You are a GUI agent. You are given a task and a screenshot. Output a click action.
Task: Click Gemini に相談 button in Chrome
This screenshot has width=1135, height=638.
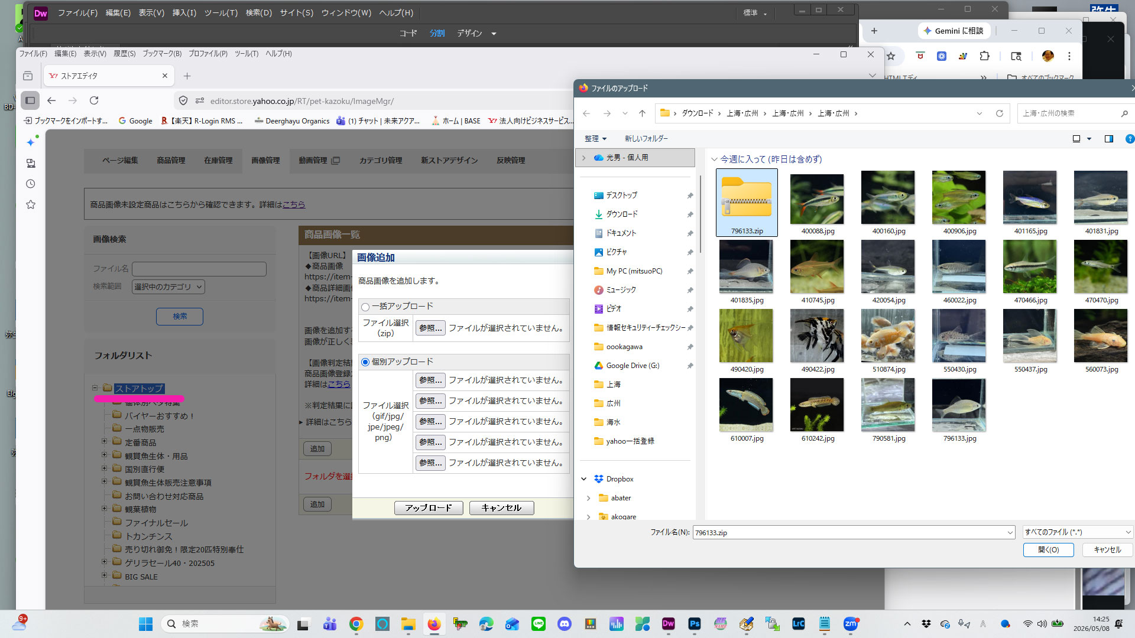tap(954, 31)
